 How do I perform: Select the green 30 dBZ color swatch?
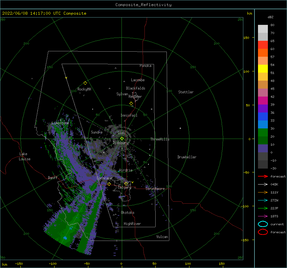(x=263, y=133)
